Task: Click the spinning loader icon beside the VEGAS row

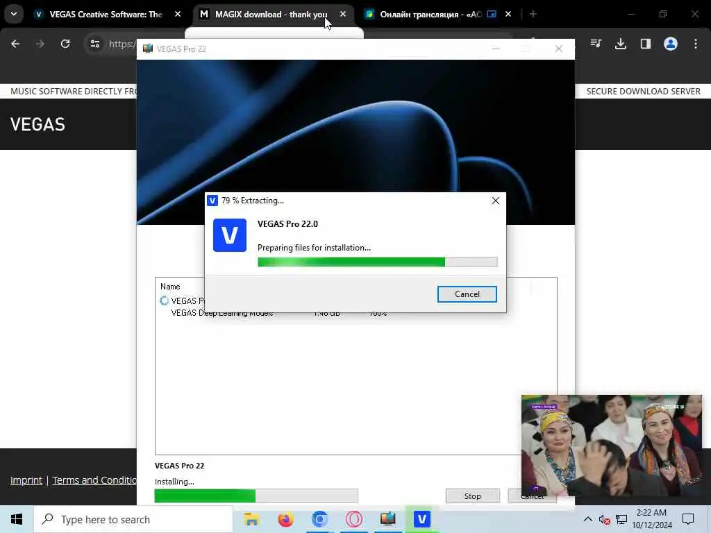Action: pyautogui.click(x=164, y=301)
